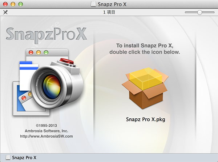
Task: Click the customize toolbar icon beside item count
Action: (5, 12)
